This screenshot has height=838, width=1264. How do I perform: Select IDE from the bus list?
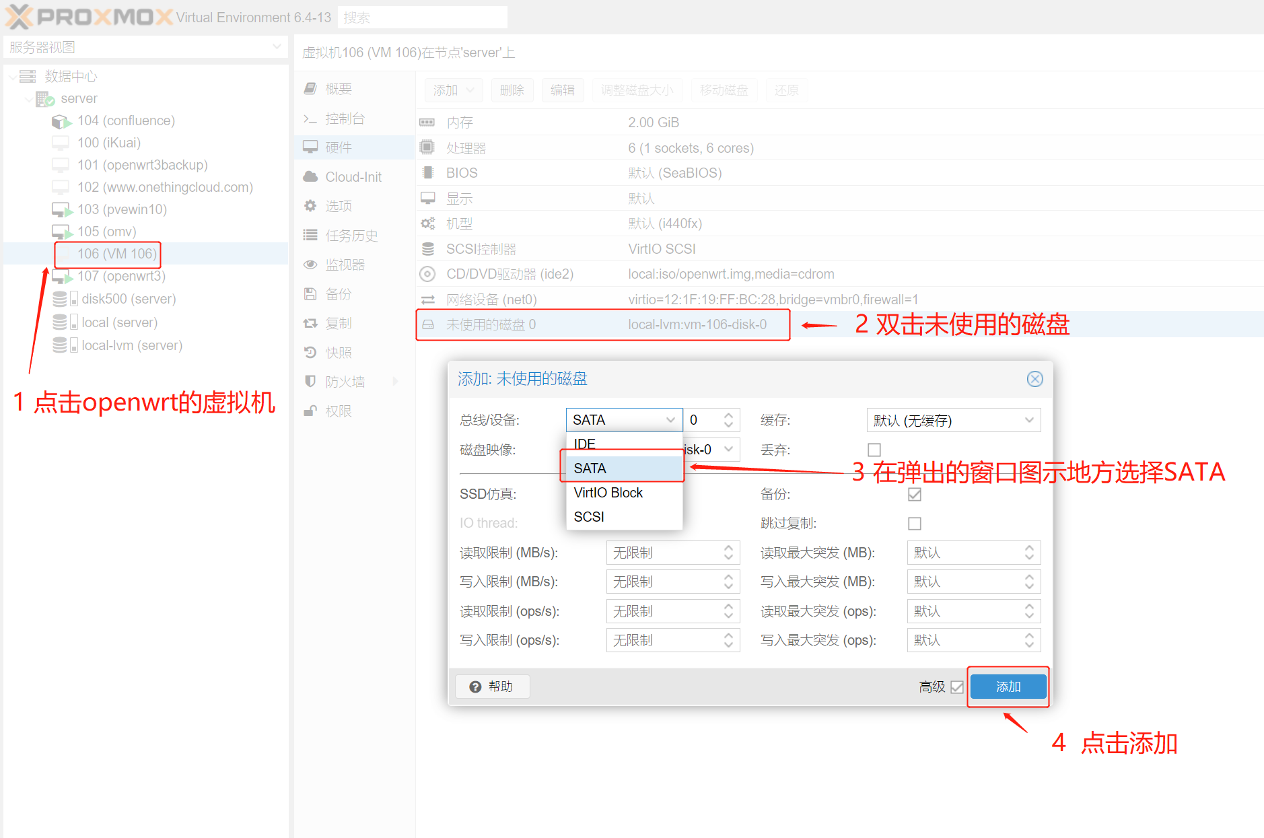point(624,444)
